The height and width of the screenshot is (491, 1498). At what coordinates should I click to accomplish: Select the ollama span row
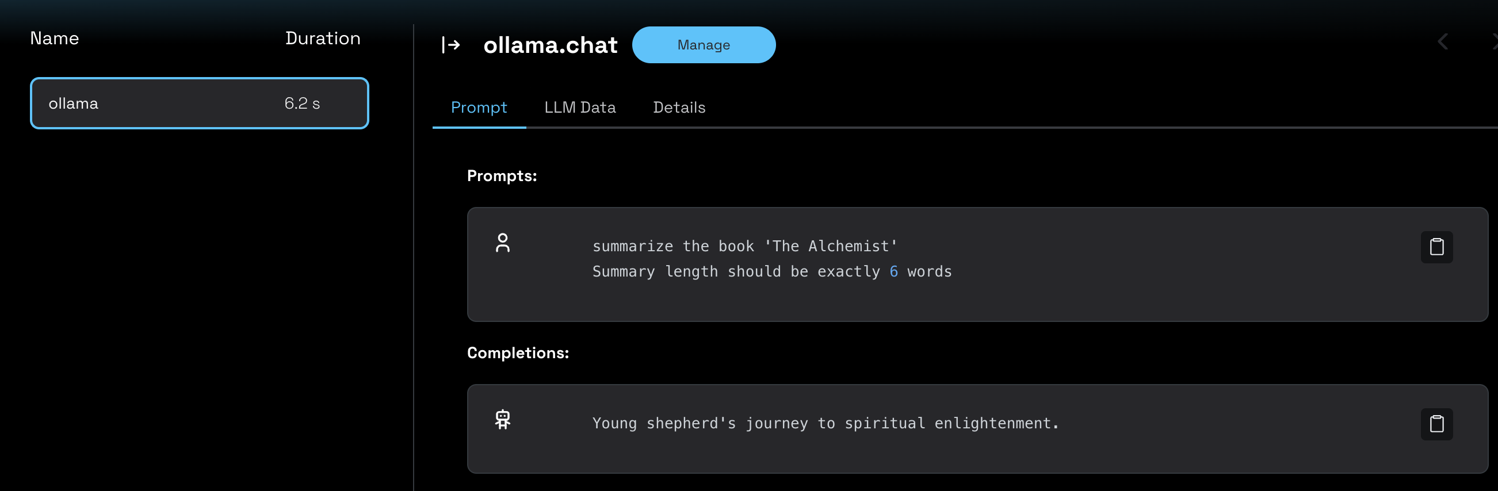click(200, 103)
